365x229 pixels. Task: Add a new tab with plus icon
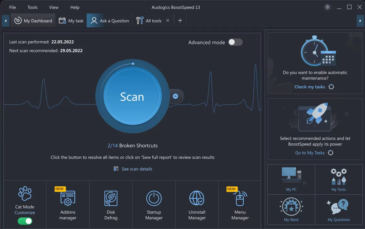(180, 21)
